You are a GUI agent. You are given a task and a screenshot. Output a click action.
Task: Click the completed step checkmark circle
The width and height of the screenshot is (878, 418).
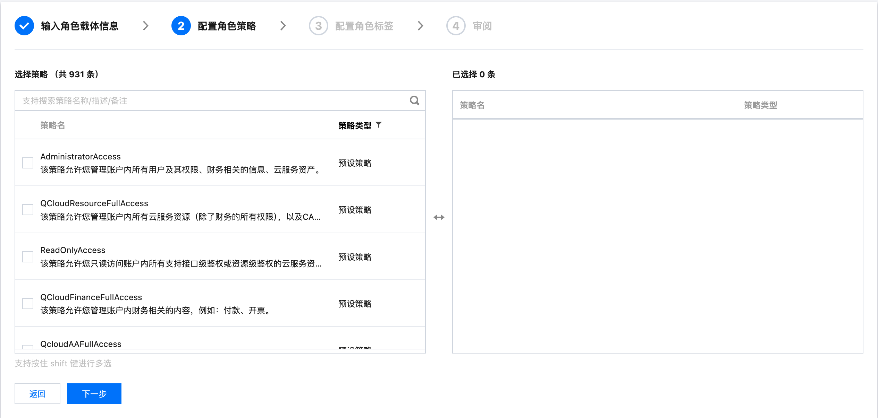(x=24, y=26)
